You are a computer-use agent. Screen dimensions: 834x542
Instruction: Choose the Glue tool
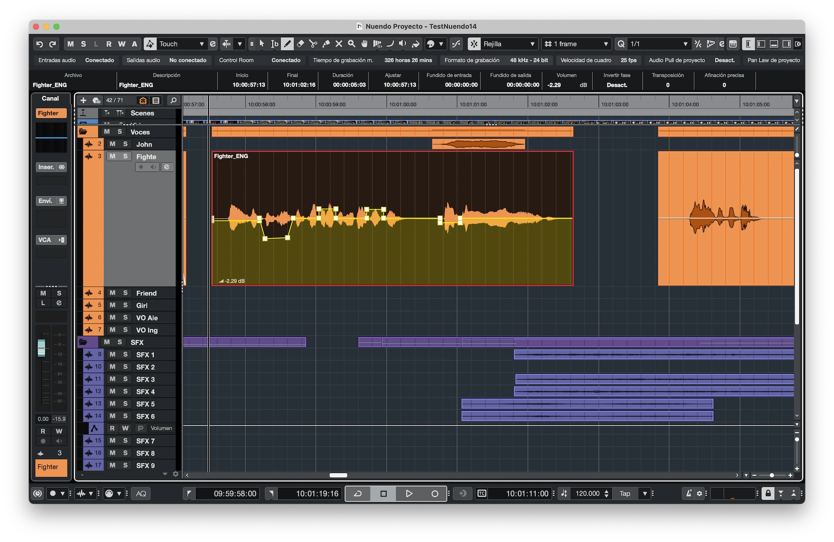[326, 44]
